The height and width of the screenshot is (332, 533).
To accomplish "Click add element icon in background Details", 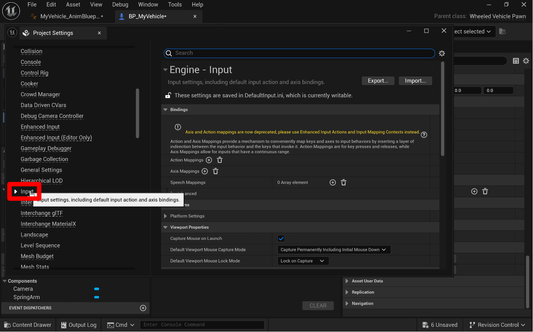I will pos(474,191).
